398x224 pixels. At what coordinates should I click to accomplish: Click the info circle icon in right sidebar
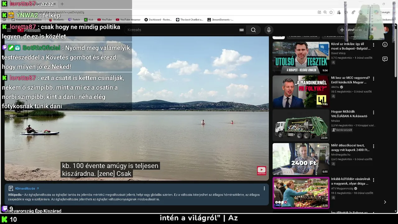(x=385, y=44)
